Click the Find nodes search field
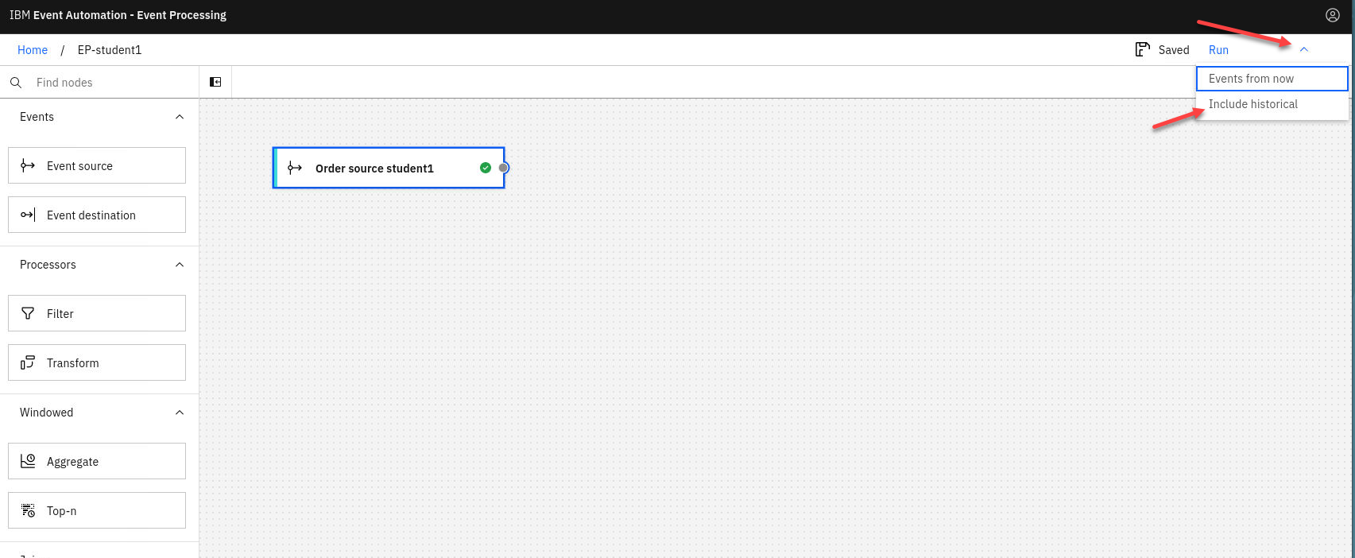Screen dimensions: 1355x558 pos(111,83)
